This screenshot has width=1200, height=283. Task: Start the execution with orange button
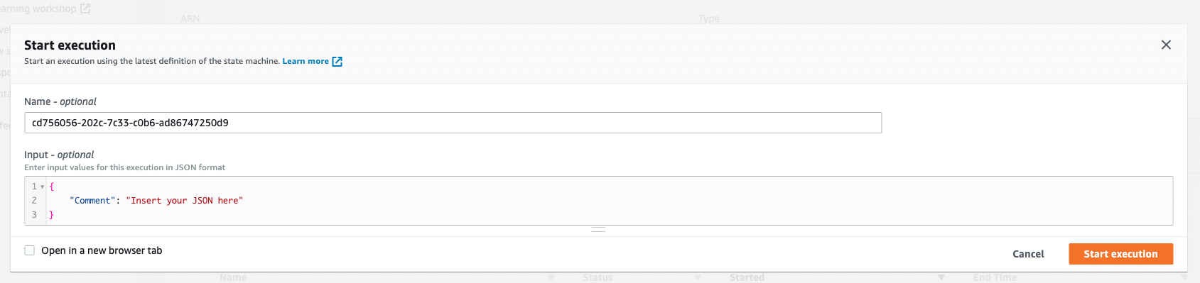tap(1120, 254)
